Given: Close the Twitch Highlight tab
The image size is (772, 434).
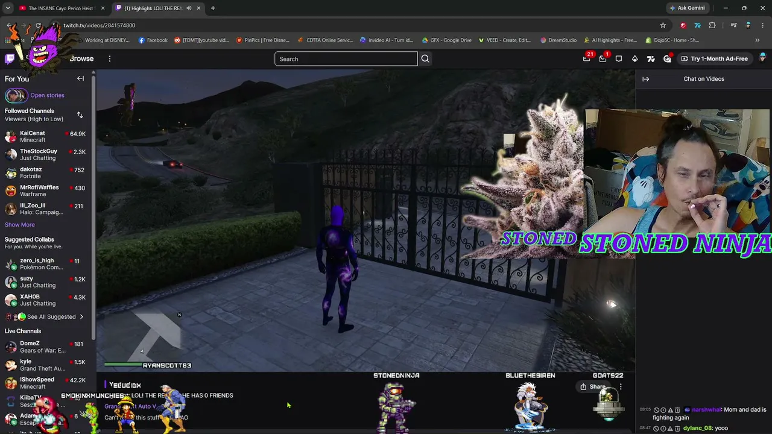Looking at the screenshot, I should [x=198, y=8].
